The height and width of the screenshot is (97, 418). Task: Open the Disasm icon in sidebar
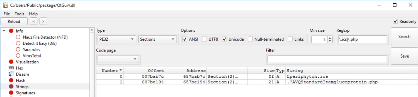(x=11, y=74)
